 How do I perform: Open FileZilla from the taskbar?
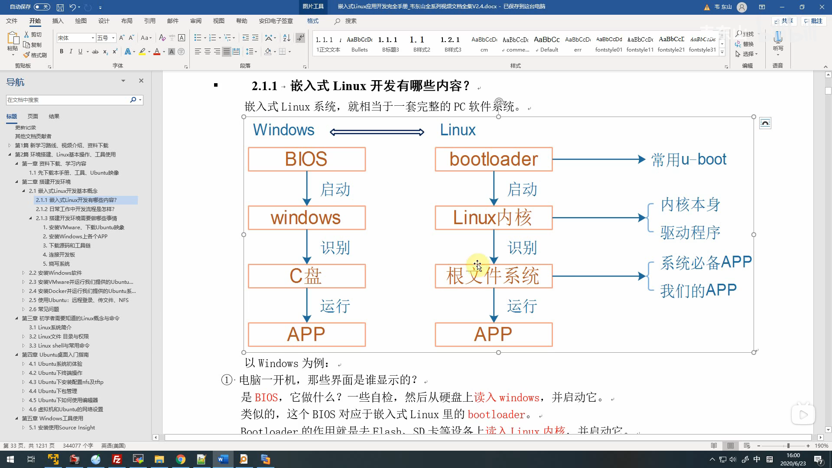[117, 459]
